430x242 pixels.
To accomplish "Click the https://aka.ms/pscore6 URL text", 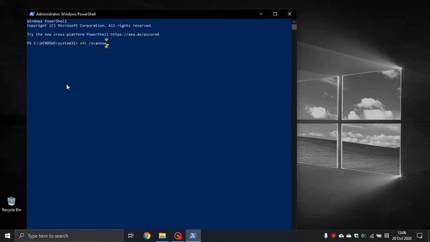I will (x=135, y=34).
